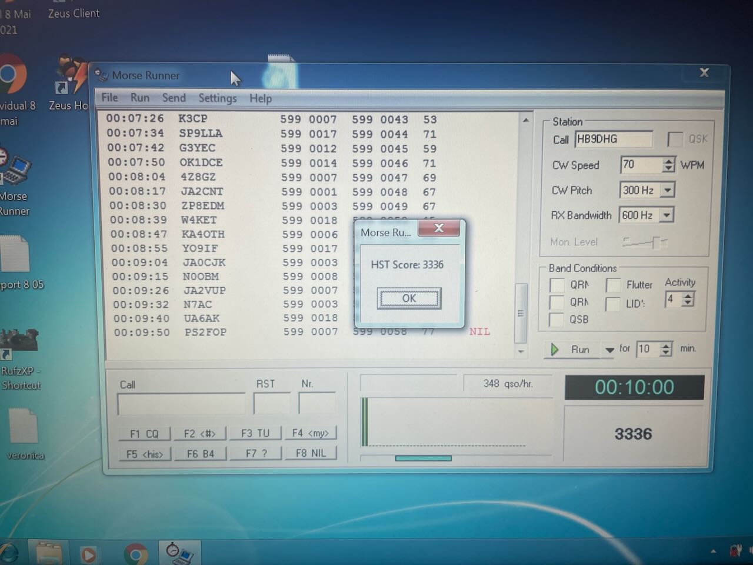Open the desktop file ending 'port 8 05'
This screenshot has height=565, width=753.
click(x=21, y=263)
